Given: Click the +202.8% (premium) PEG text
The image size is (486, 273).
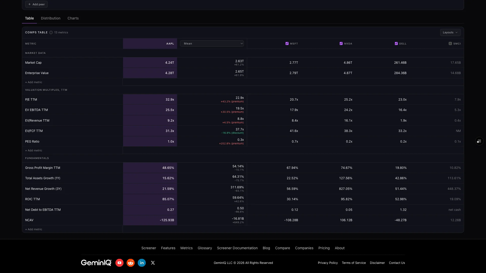Looking at the screenshot, I should pos(231,144).
